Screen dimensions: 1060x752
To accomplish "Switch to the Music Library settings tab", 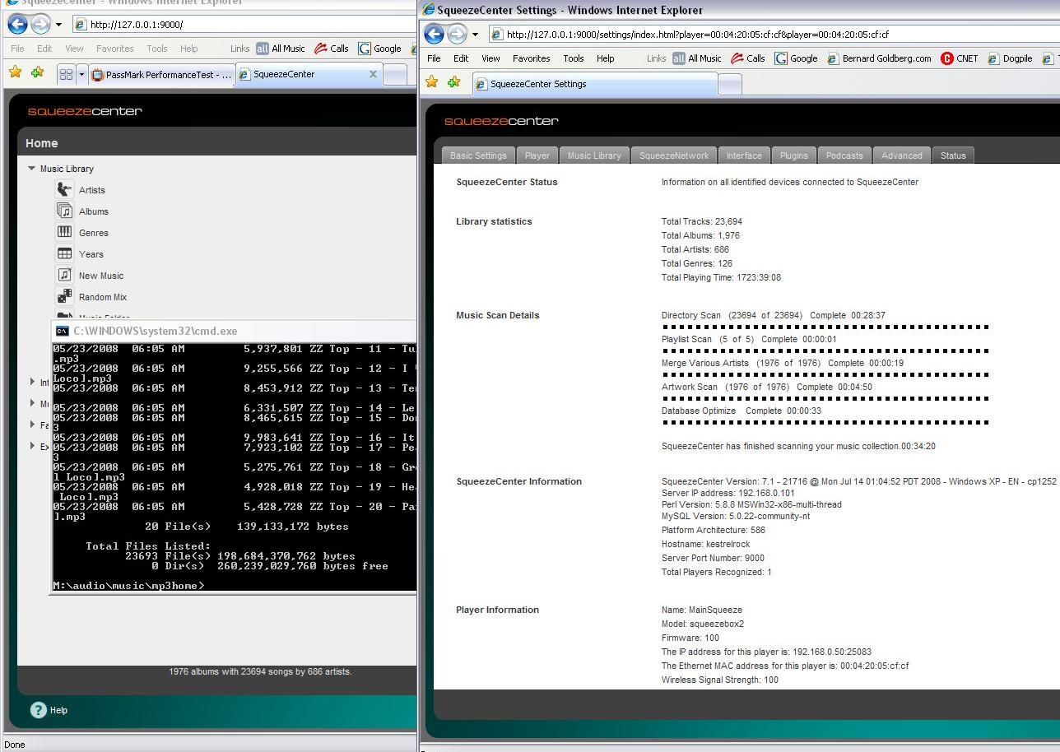I will pos(593,156).
